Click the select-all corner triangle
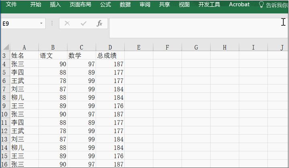Image resolution: width=289 pixels, height=168 pixels. click(x=5, y=47)
